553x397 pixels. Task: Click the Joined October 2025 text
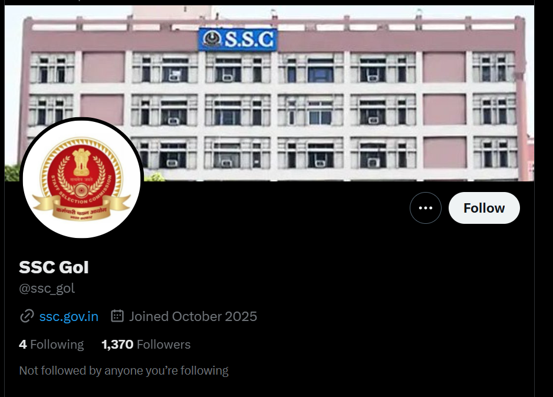click(x=193, y=316)
